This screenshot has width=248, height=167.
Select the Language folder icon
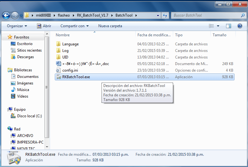(58, 44)
